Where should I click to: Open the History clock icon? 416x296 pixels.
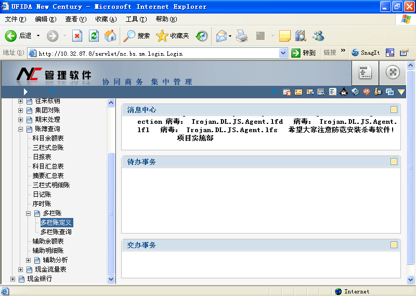(x=202, y=36)
